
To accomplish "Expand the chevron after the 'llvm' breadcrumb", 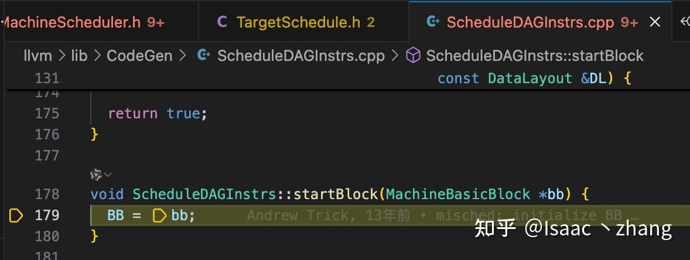I will coord(62,56).
